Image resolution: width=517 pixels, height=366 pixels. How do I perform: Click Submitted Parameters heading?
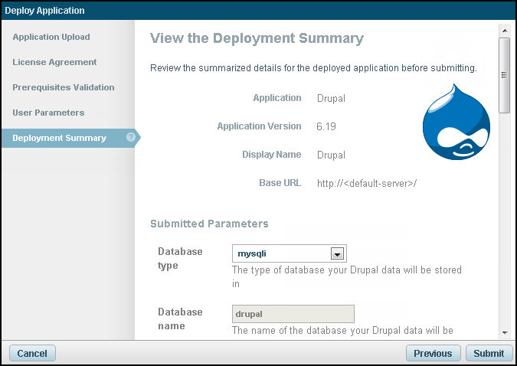[x=209, y=224]
